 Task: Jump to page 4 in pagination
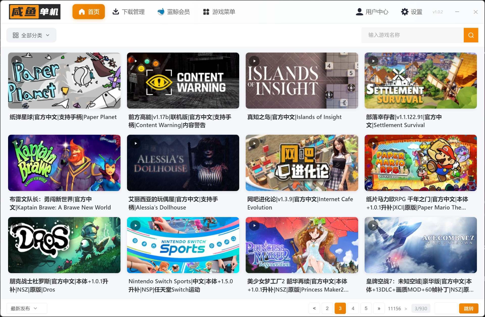[353, 308]
